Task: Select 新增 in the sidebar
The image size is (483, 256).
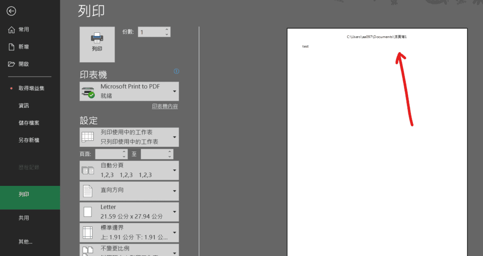Action: [24, 47]
